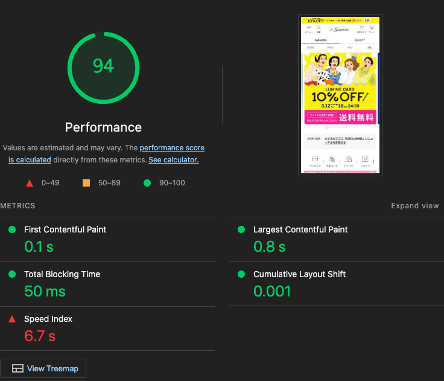The width and height of the screenshot is (444, 381).
Task: Click the Performance category heading
Action: [x=103, y=127]
